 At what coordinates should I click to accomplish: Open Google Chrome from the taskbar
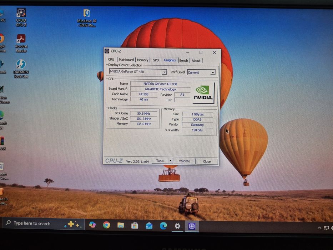tap(106, 225)
